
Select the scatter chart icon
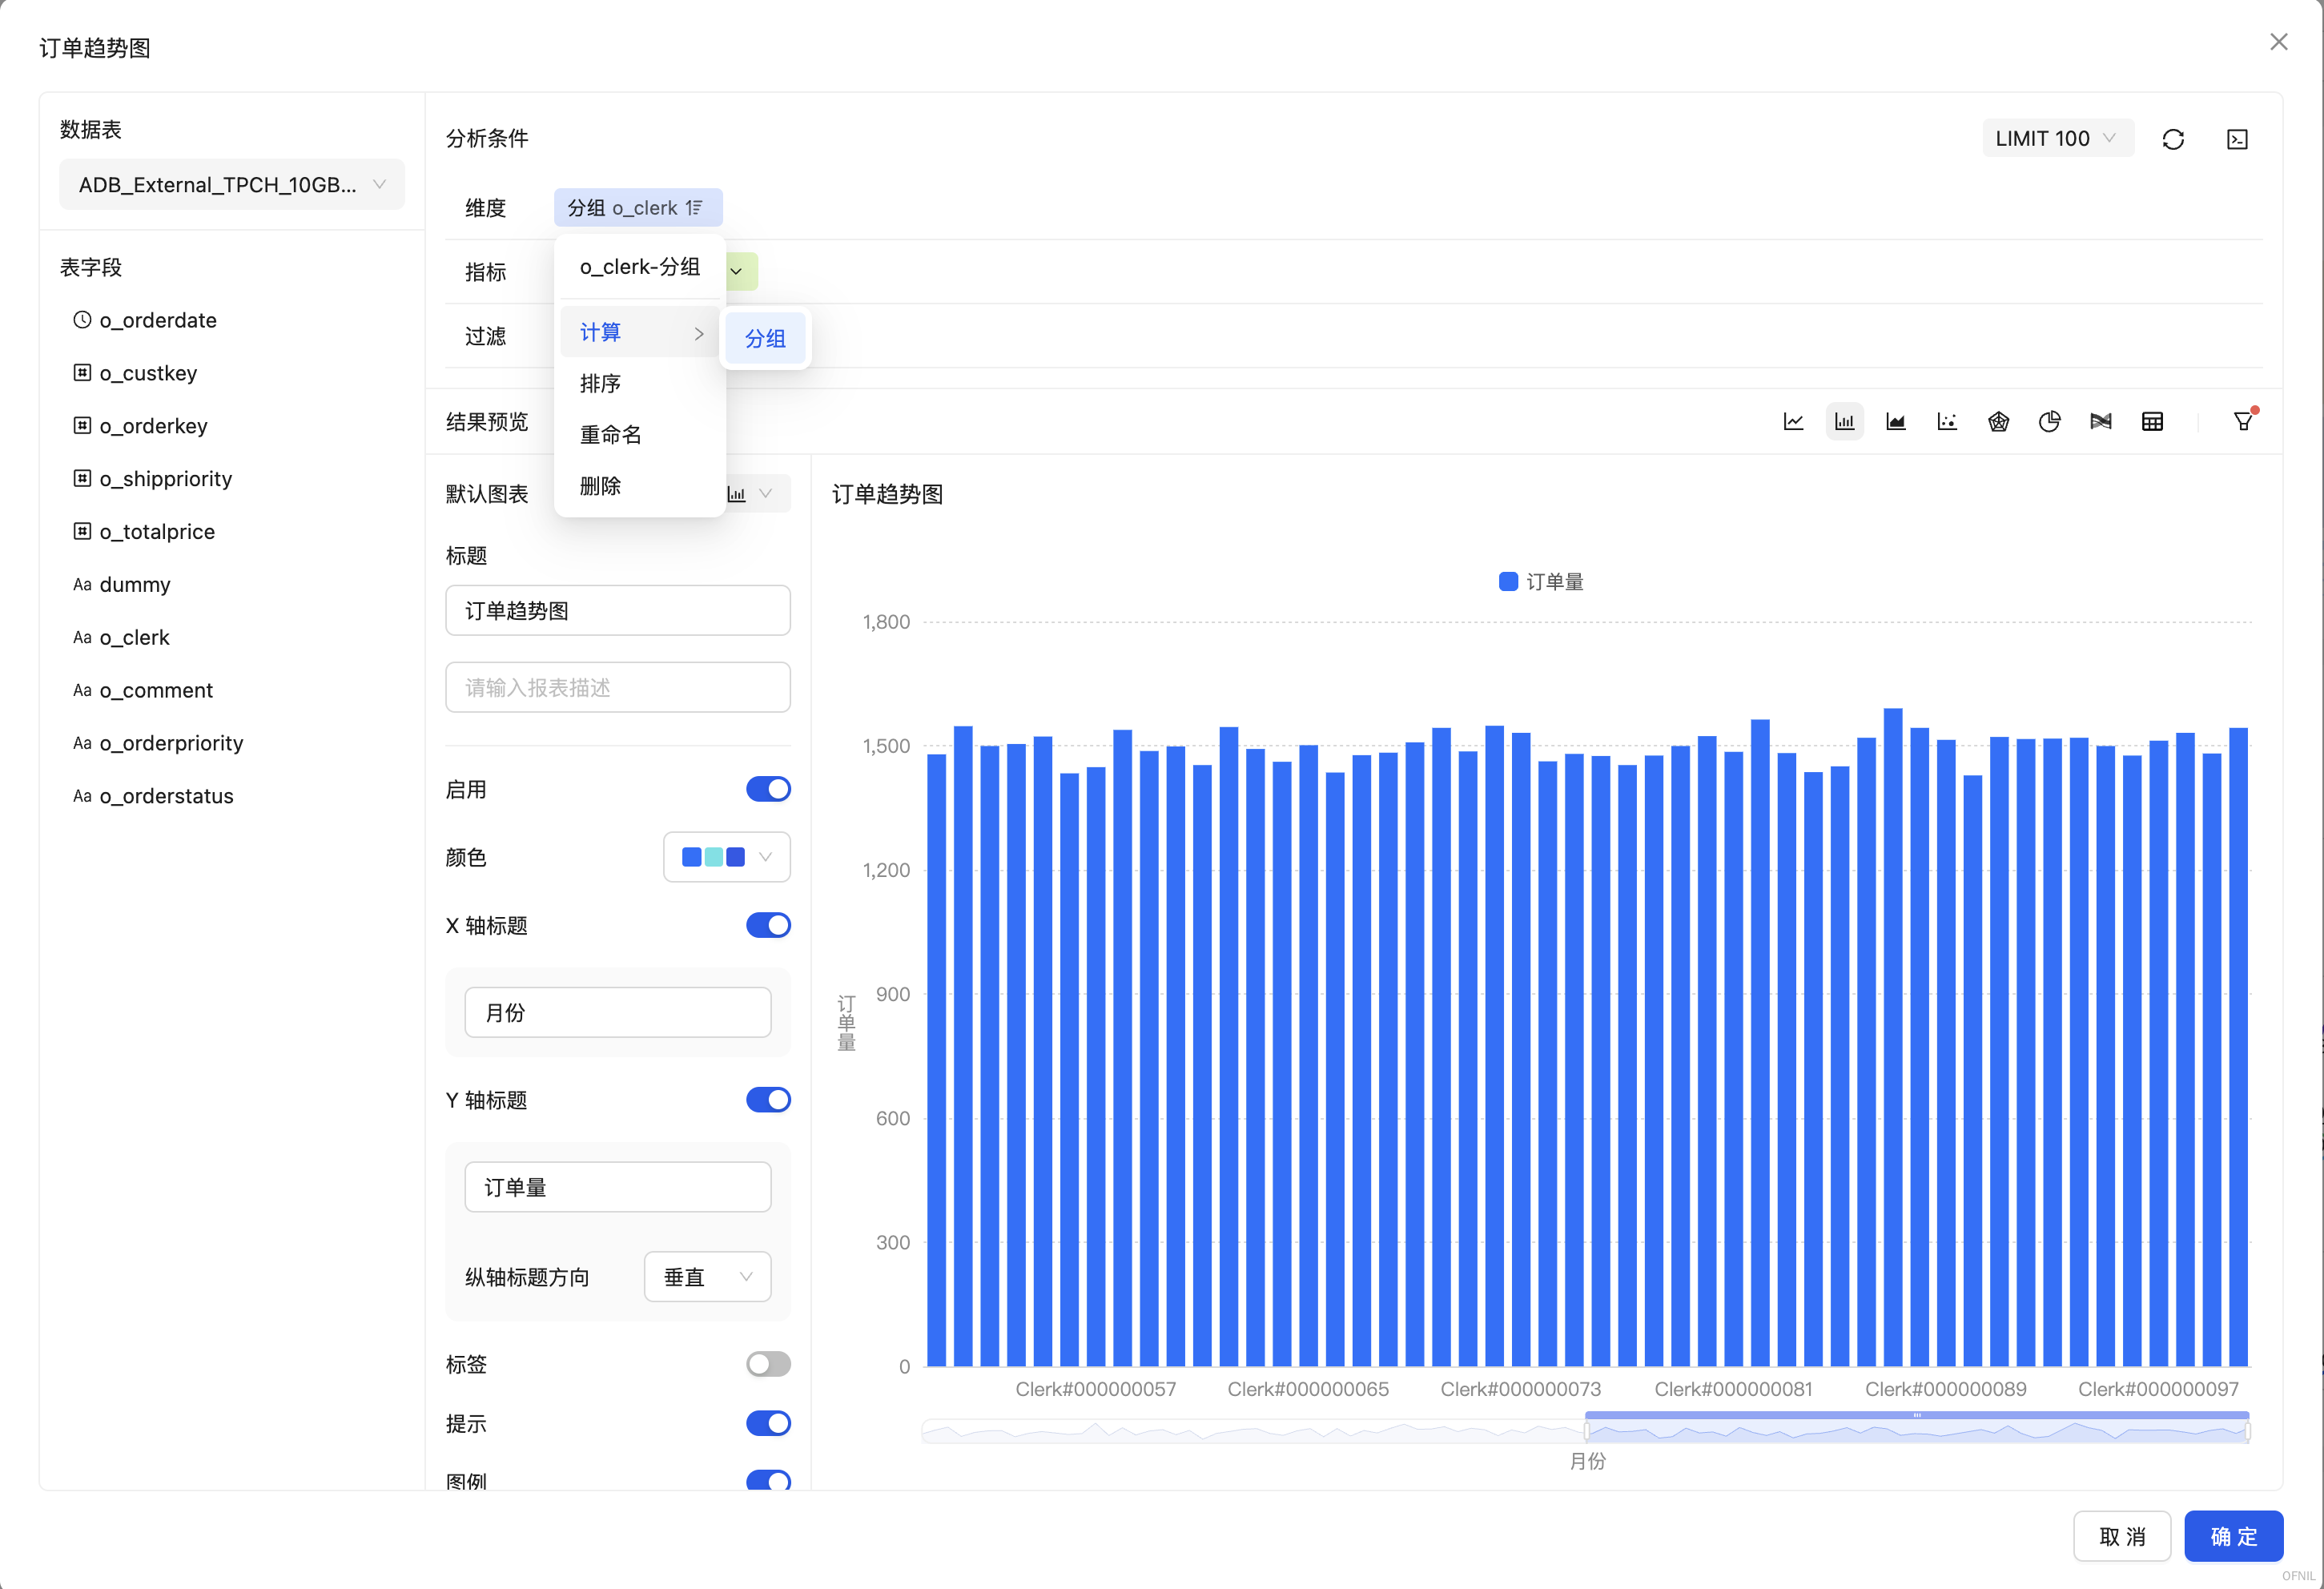(x=1946, y=422)
